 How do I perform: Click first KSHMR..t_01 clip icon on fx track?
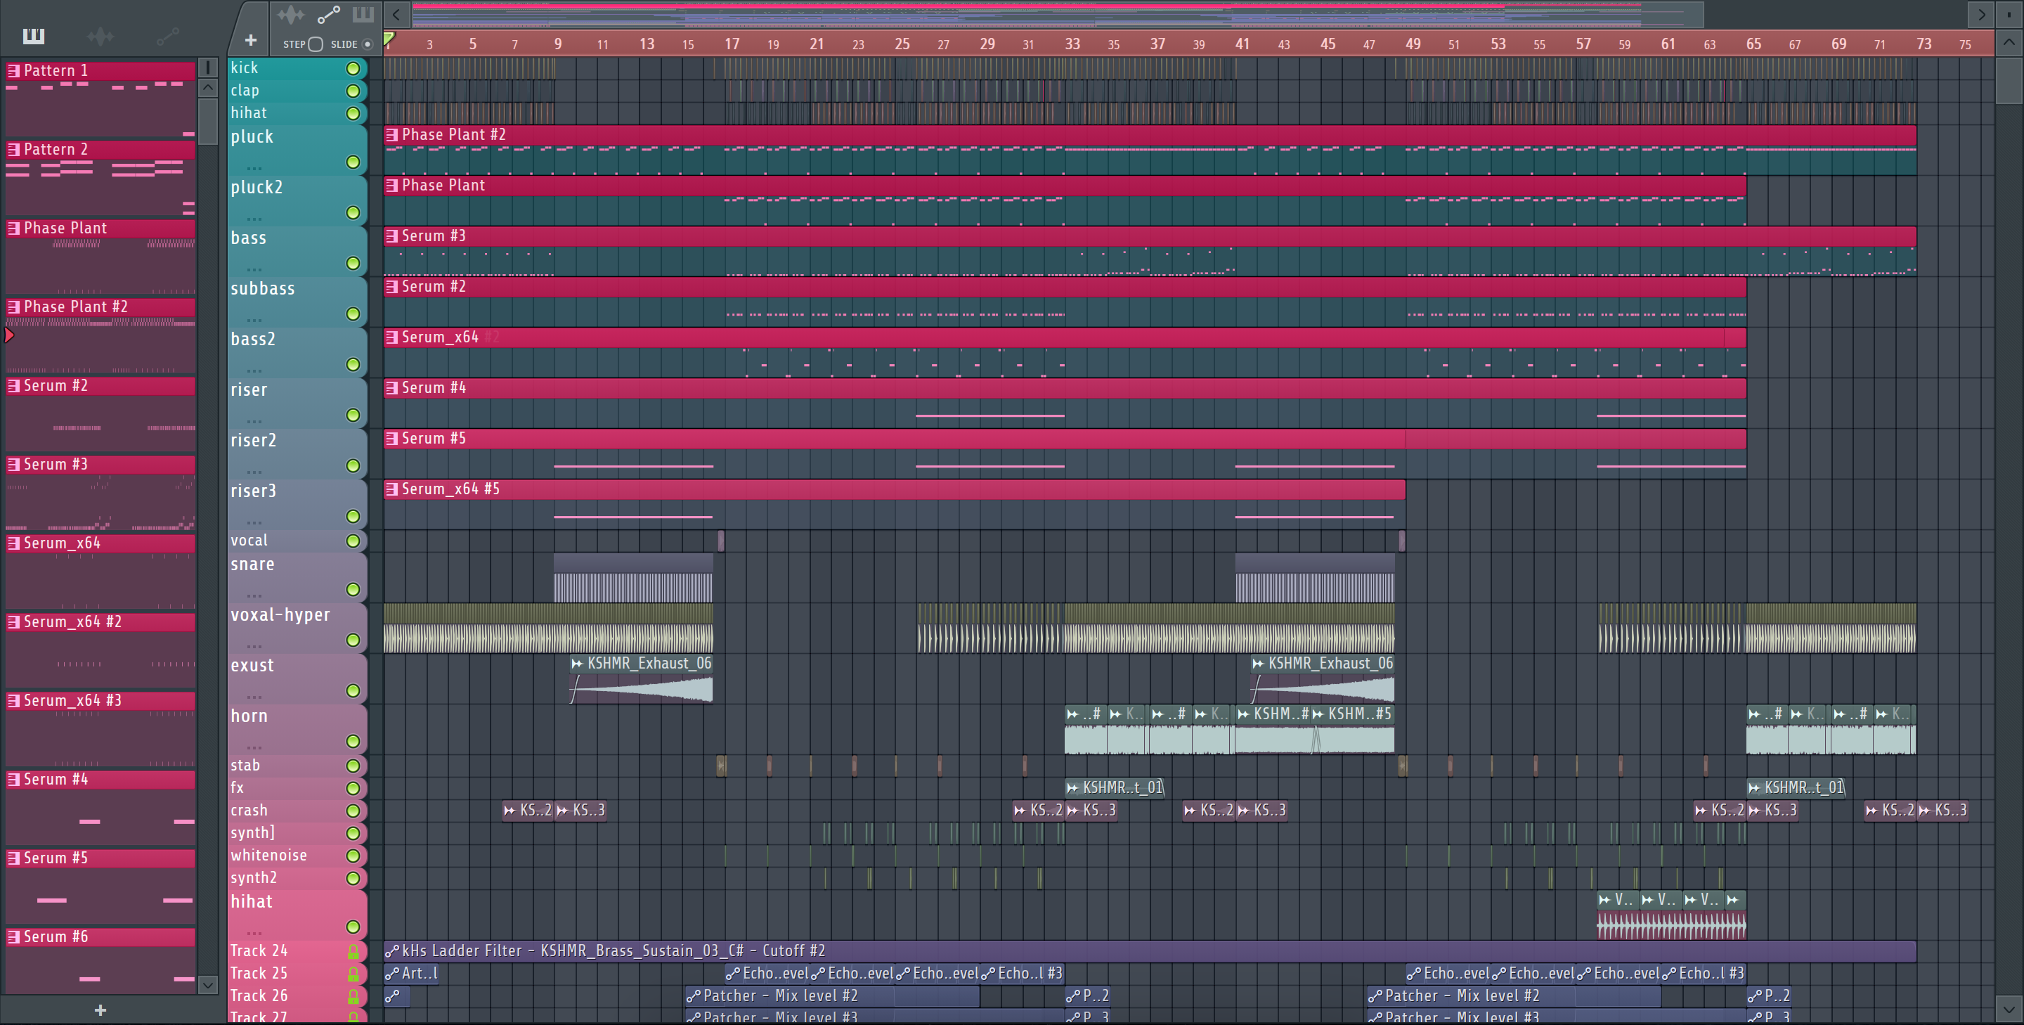[x=1072, y=787]
